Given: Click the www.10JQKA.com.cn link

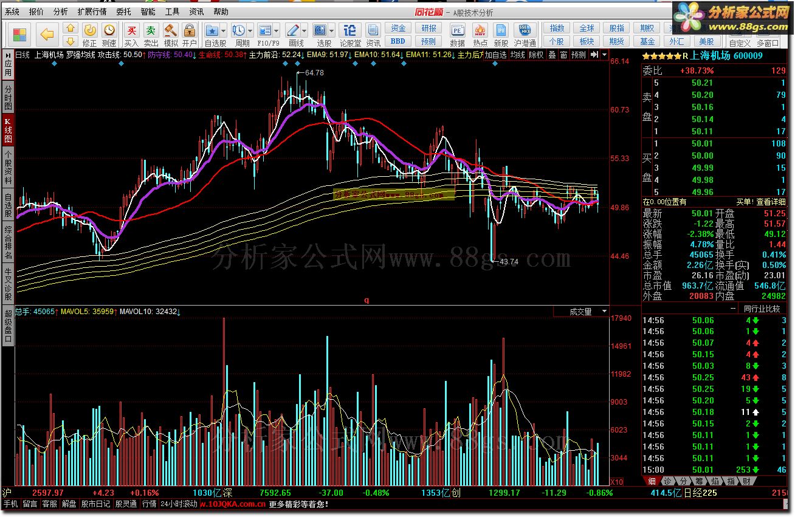Looking at the screenshot, I should 232,504.
